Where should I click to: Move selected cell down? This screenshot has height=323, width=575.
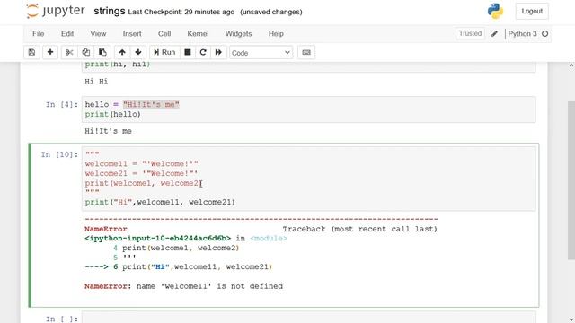click(x=138, y=52)
